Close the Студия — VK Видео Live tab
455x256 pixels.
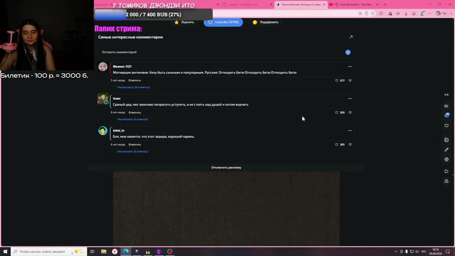point(271,5)
